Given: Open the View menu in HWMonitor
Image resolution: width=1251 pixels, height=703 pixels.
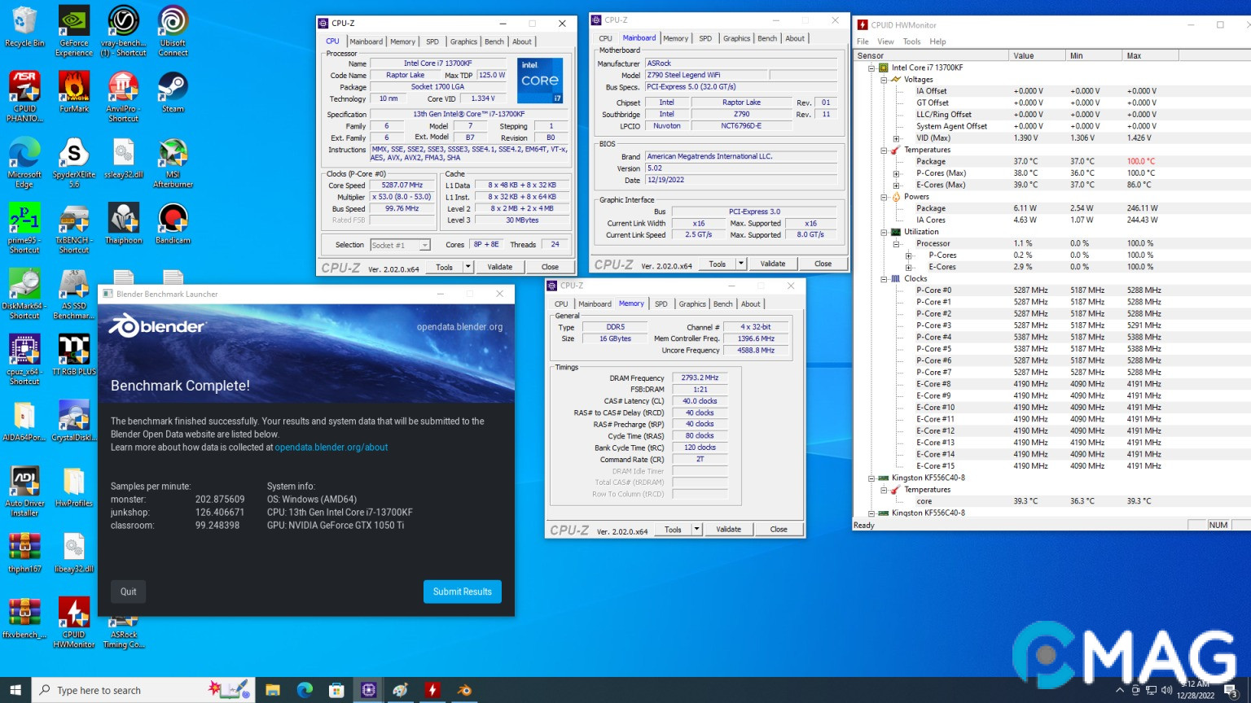Looking at the screenshot, I should [x=885, y=41].
